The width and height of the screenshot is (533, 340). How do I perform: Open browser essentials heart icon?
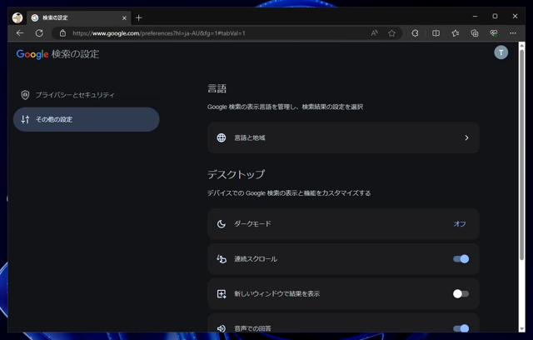[x=494, y=33]
